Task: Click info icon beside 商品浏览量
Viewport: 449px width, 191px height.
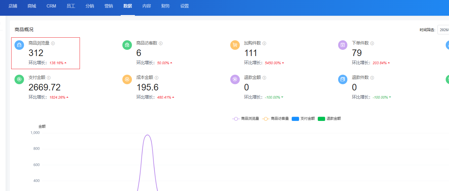Action: coord(53,43)
